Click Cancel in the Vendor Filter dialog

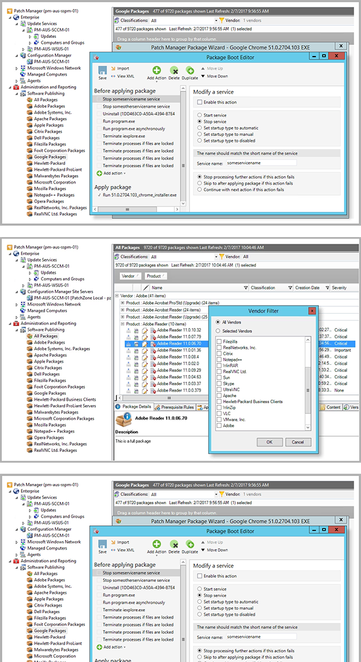[x=298, y=442]
